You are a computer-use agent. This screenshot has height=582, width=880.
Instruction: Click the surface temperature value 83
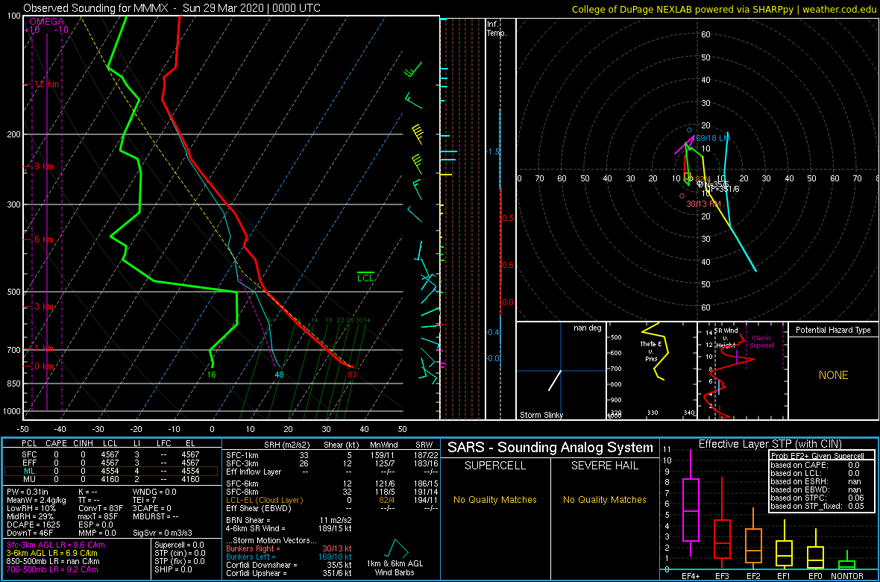tap(353, 375)
